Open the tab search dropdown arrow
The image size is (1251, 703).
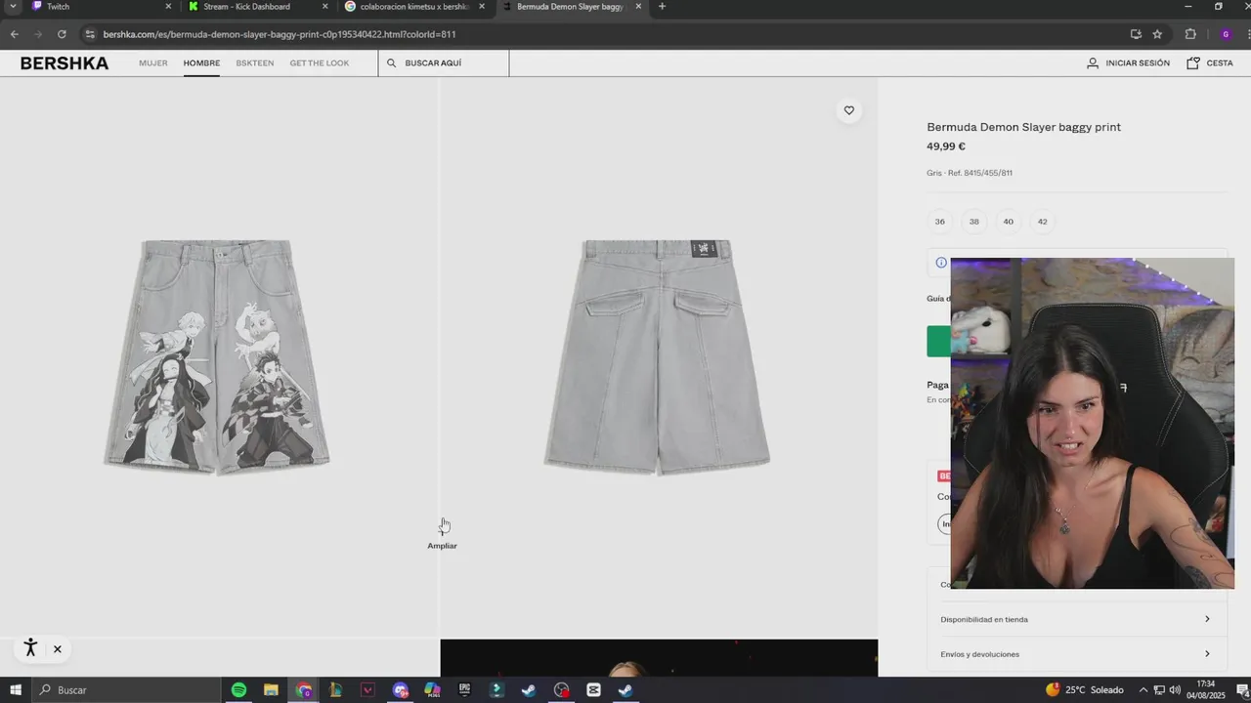13,7
